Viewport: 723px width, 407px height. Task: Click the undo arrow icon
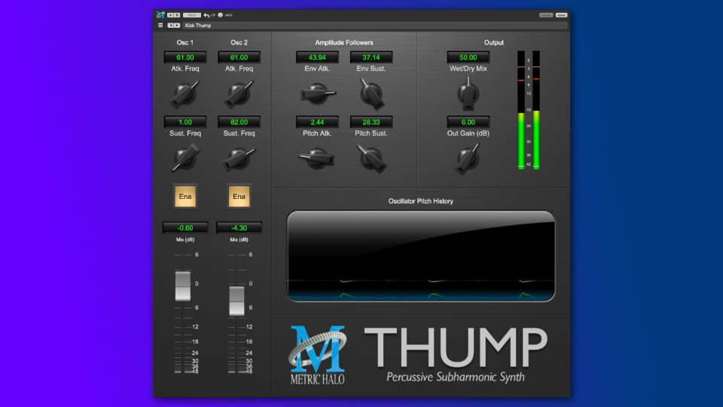click(x=206, y=15)
